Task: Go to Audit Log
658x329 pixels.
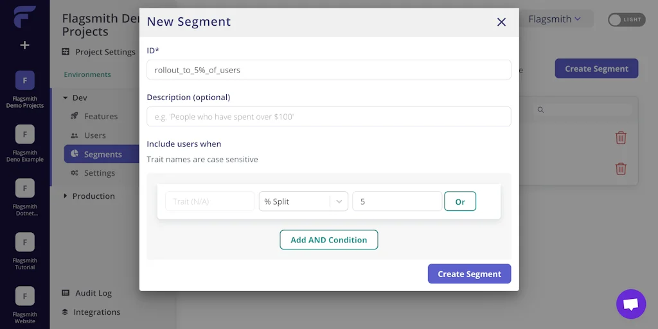Action: point(93,293)
